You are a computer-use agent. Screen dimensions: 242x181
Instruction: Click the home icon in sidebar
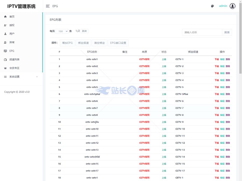click(5, 17)
